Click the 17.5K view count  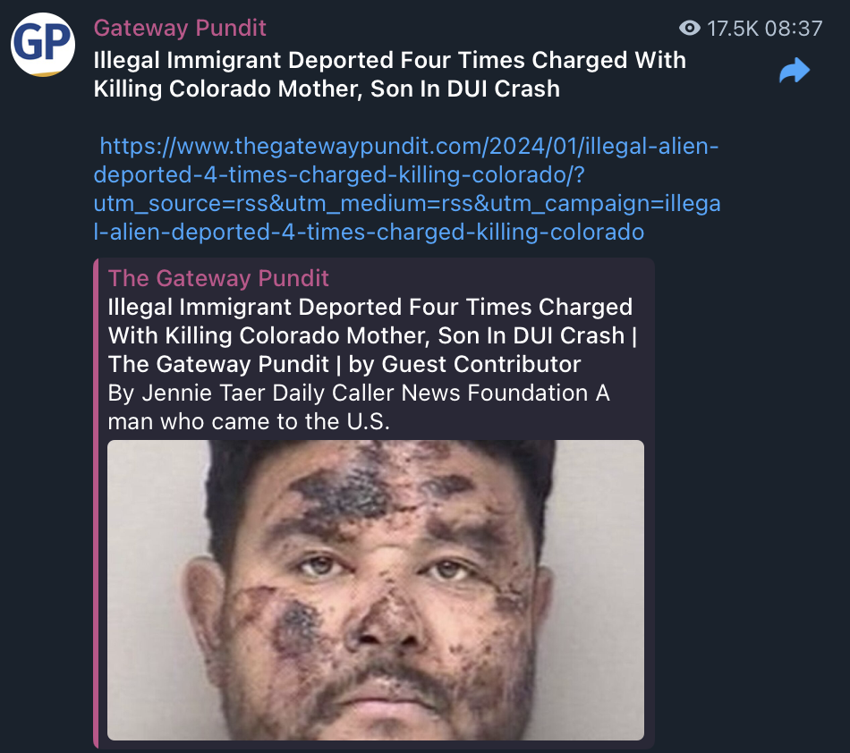(x=733, y=28)
